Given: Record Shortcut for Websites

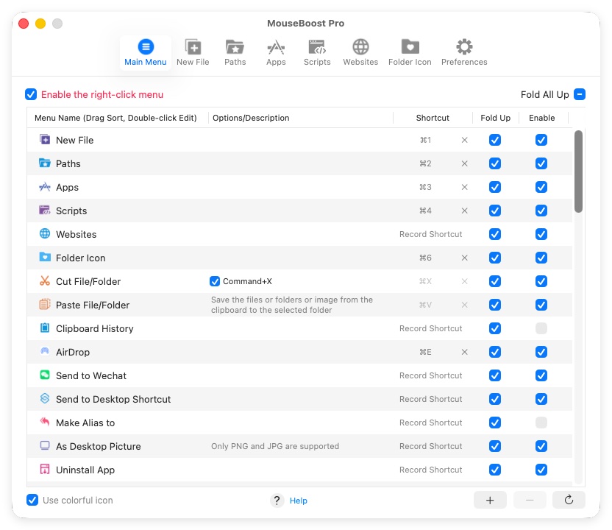Looking at the screenshot, I should [430, 234].
